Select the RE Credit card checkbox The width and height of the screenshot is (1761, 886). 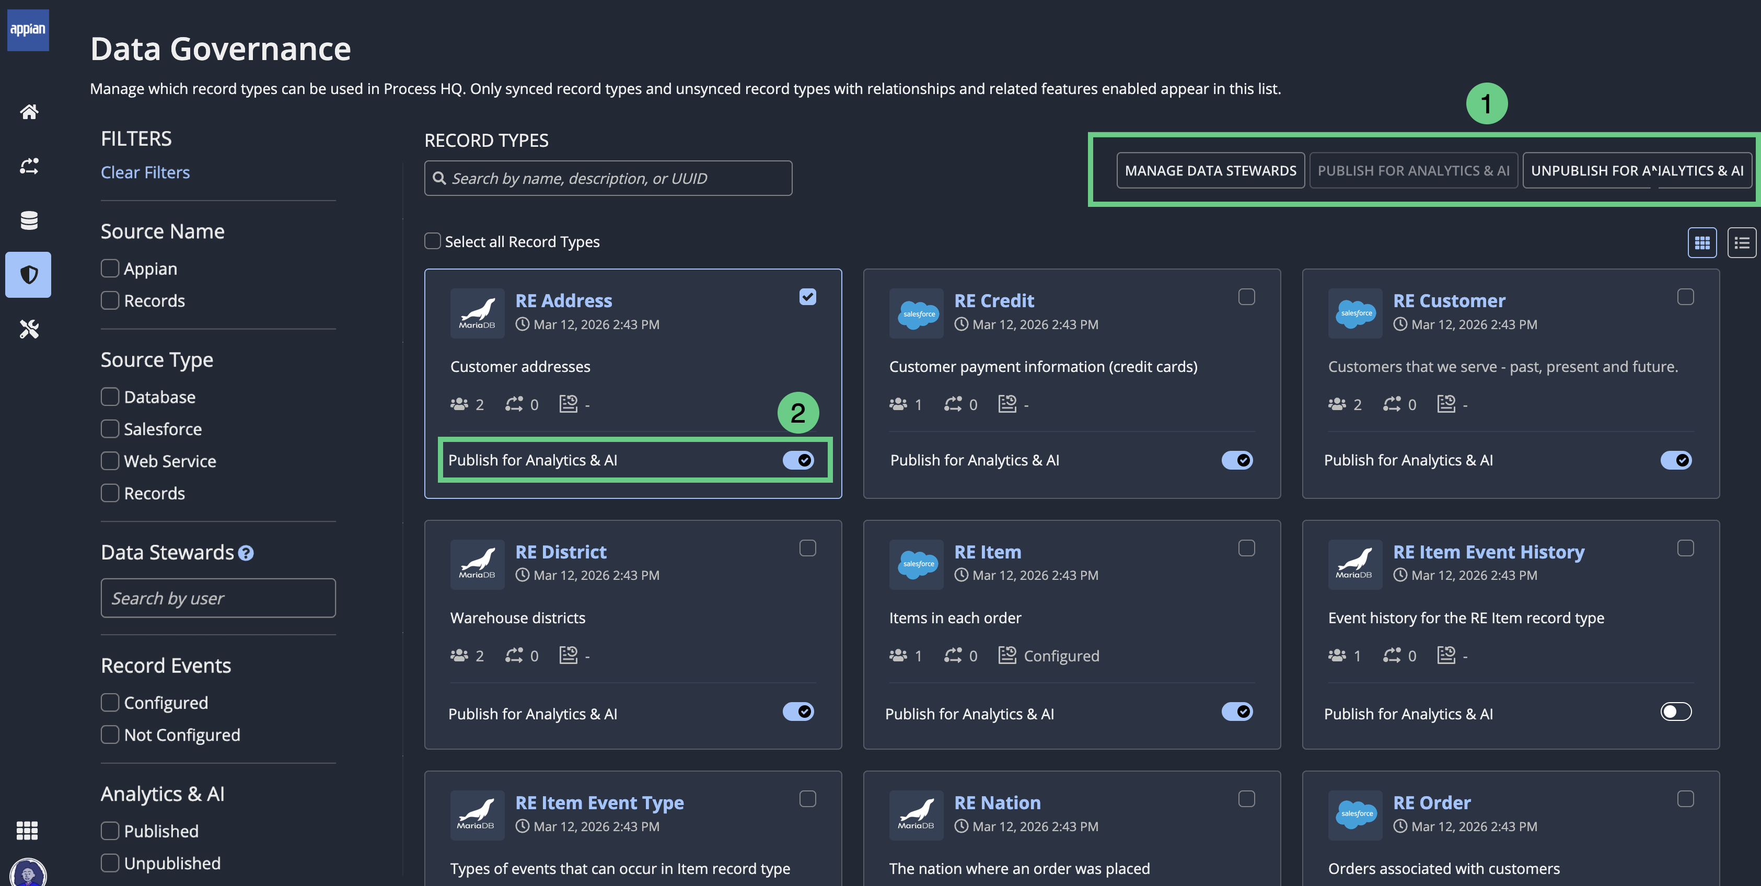[1246, 297]
